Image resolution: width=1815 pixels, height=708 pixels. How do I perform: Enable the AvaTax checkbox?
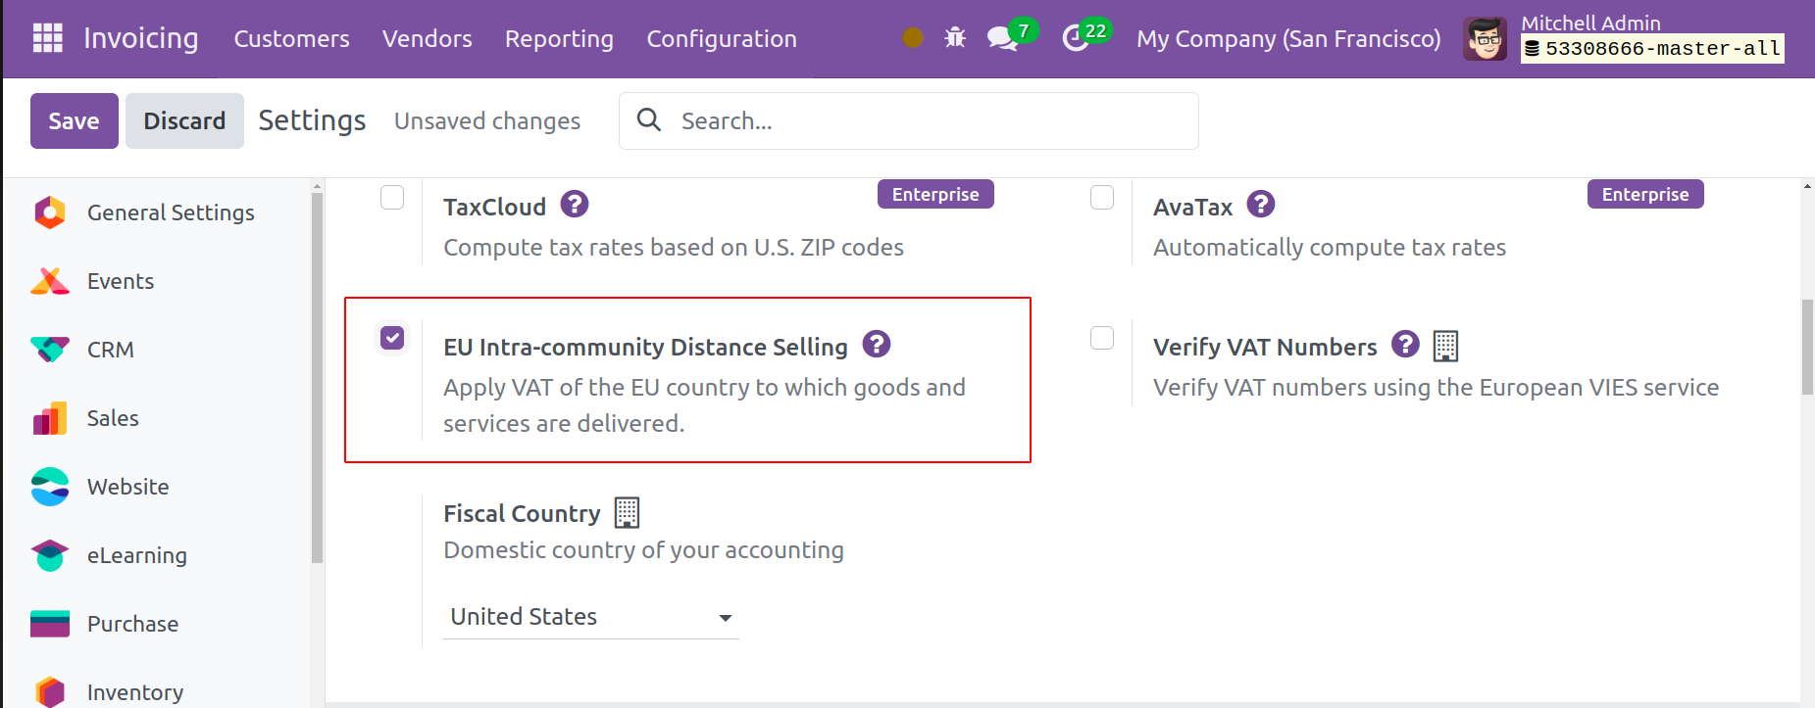click(x=1102, y=198)
